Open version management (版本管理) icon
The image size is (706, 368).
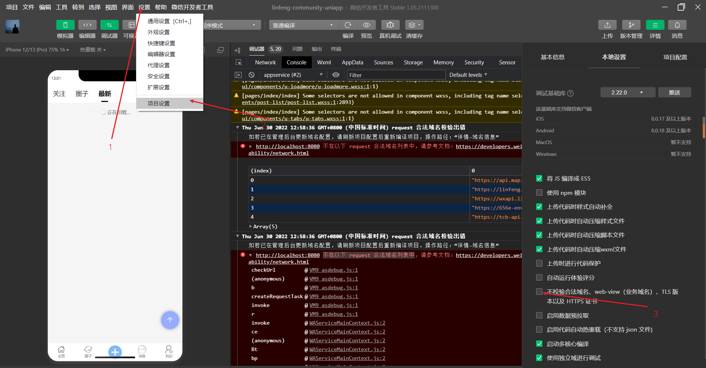tap(631, 25)
